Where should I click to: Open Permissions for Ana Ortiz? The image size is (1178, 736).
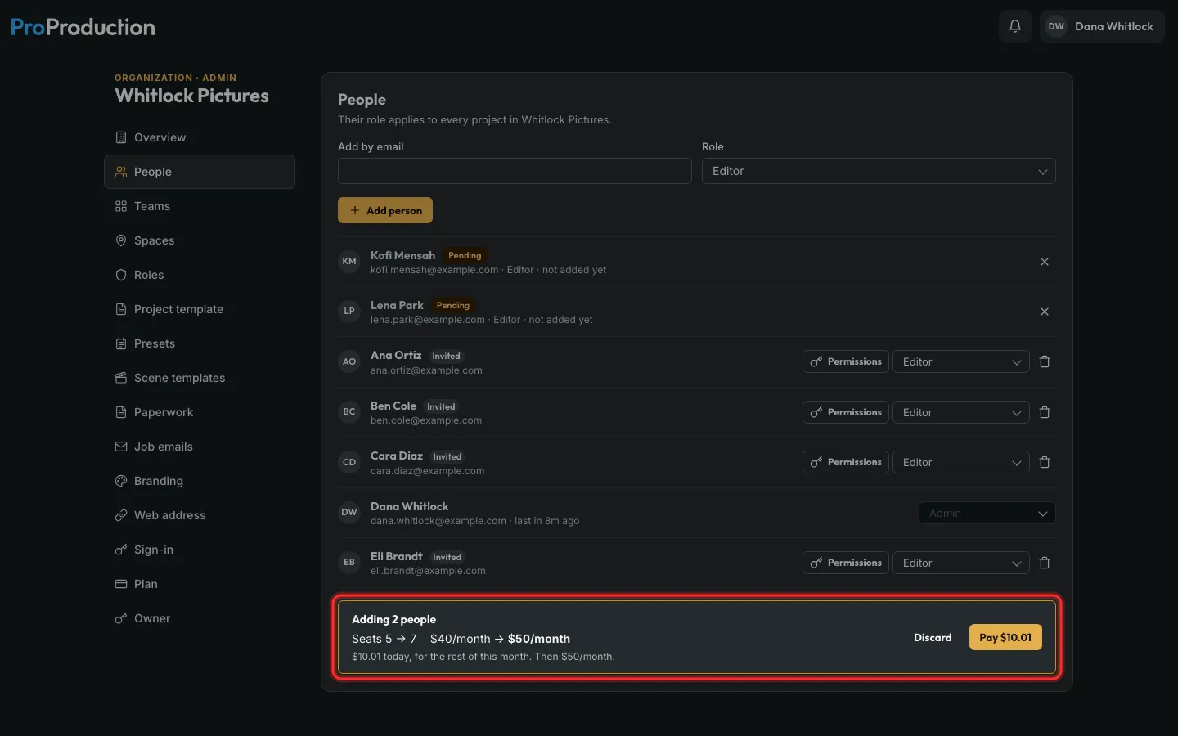(x=846, y=361)
